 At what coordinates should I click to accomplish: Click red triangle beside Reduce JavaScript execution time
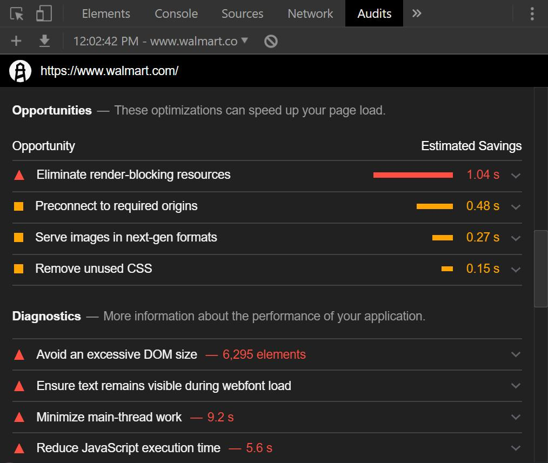19,448
